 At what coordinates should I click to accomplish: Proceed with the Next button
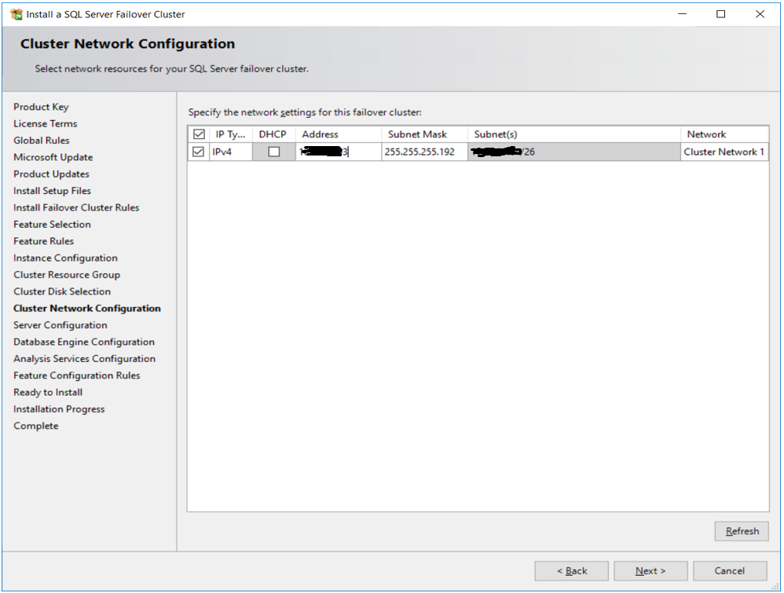pyautogui.click(x=650, y=570)
